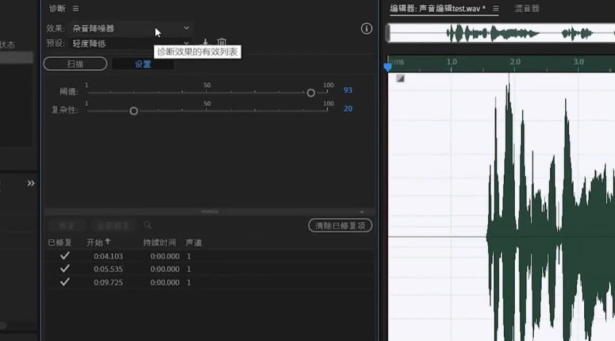
Task: Toggle the repaired checkmark for 0:04.103
Action: coord(65,256)
